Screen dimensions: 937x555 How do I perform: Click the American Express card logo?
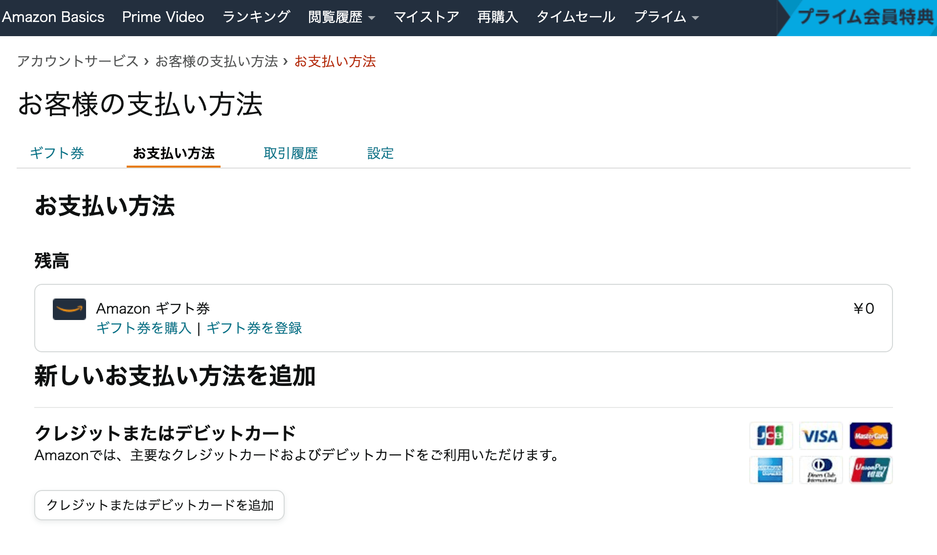(x=771, y=470)
